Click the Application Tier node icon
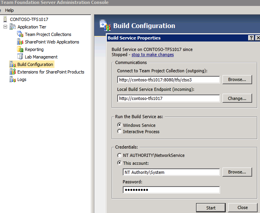Image resolution: width=260 pixels, height=213 pixels. pos(13,26)
